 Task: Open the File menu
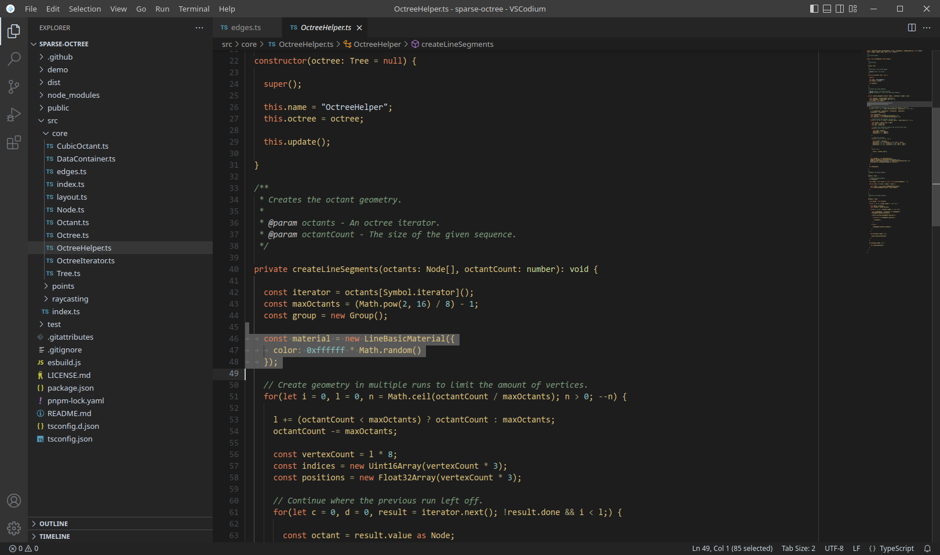pyautogui.click(x=31, y=9)
